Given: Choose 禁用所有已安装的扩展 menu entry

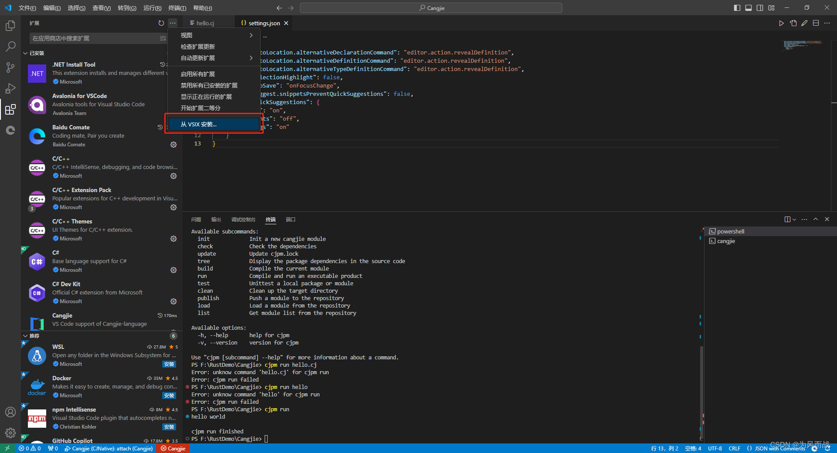Looking at the screenshot, I should pos(214,85).
